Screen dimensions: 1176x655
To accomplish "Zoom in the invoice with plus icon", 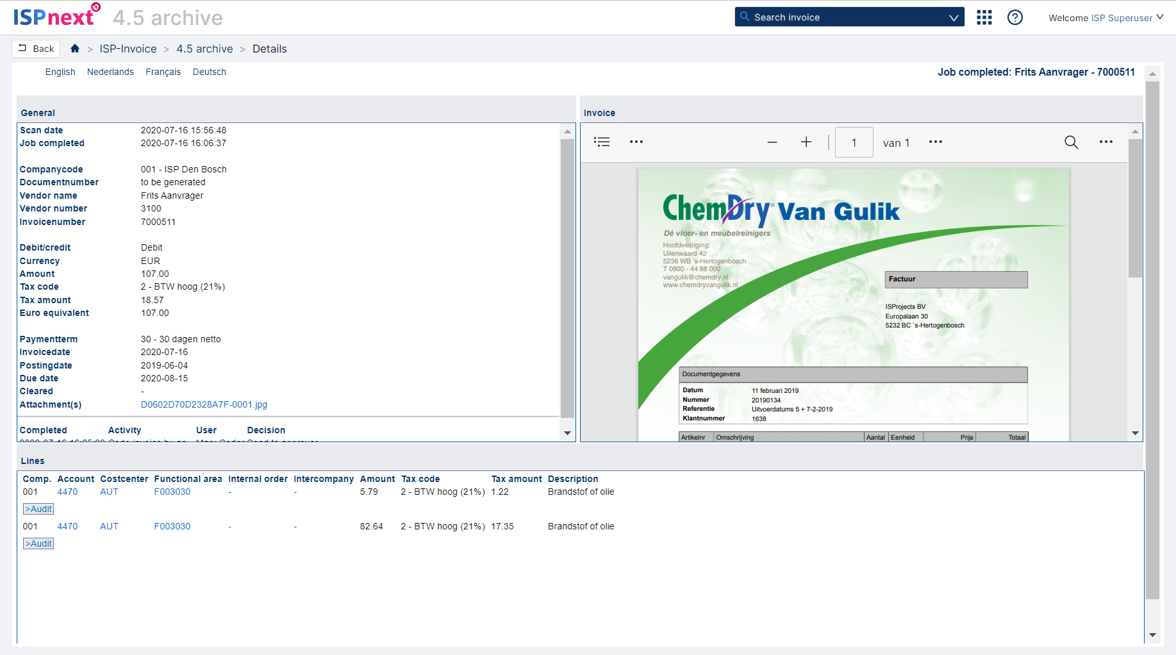I will click(806, 142).
